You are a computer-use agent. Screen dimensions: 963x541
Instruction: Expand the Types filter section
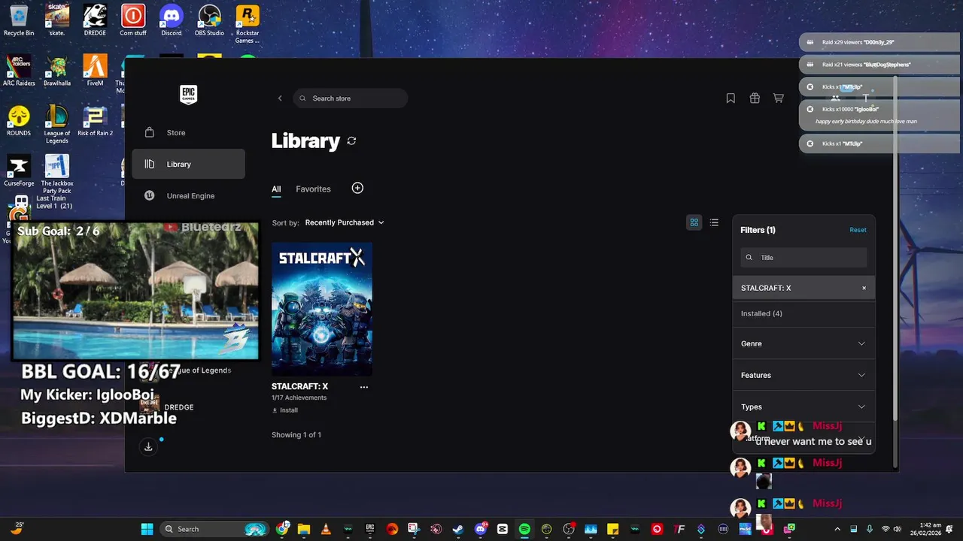(804, 407)
